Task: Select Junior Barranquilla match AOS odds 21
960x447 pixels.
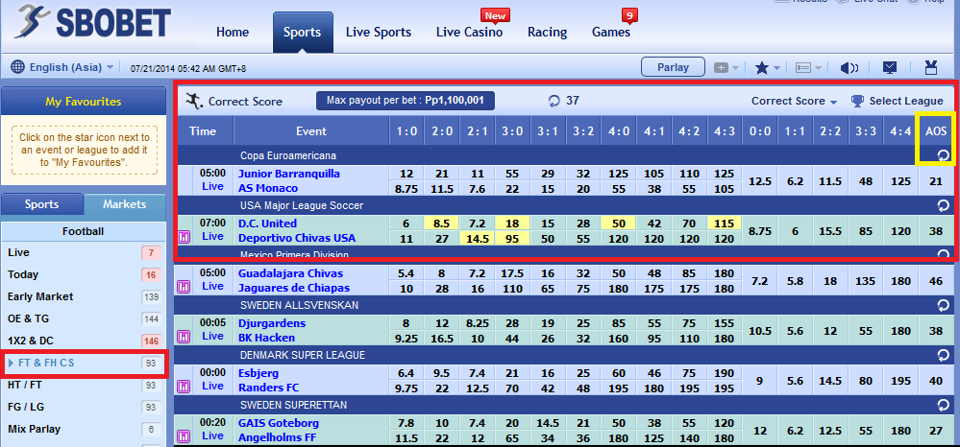Action: (936, 181)
